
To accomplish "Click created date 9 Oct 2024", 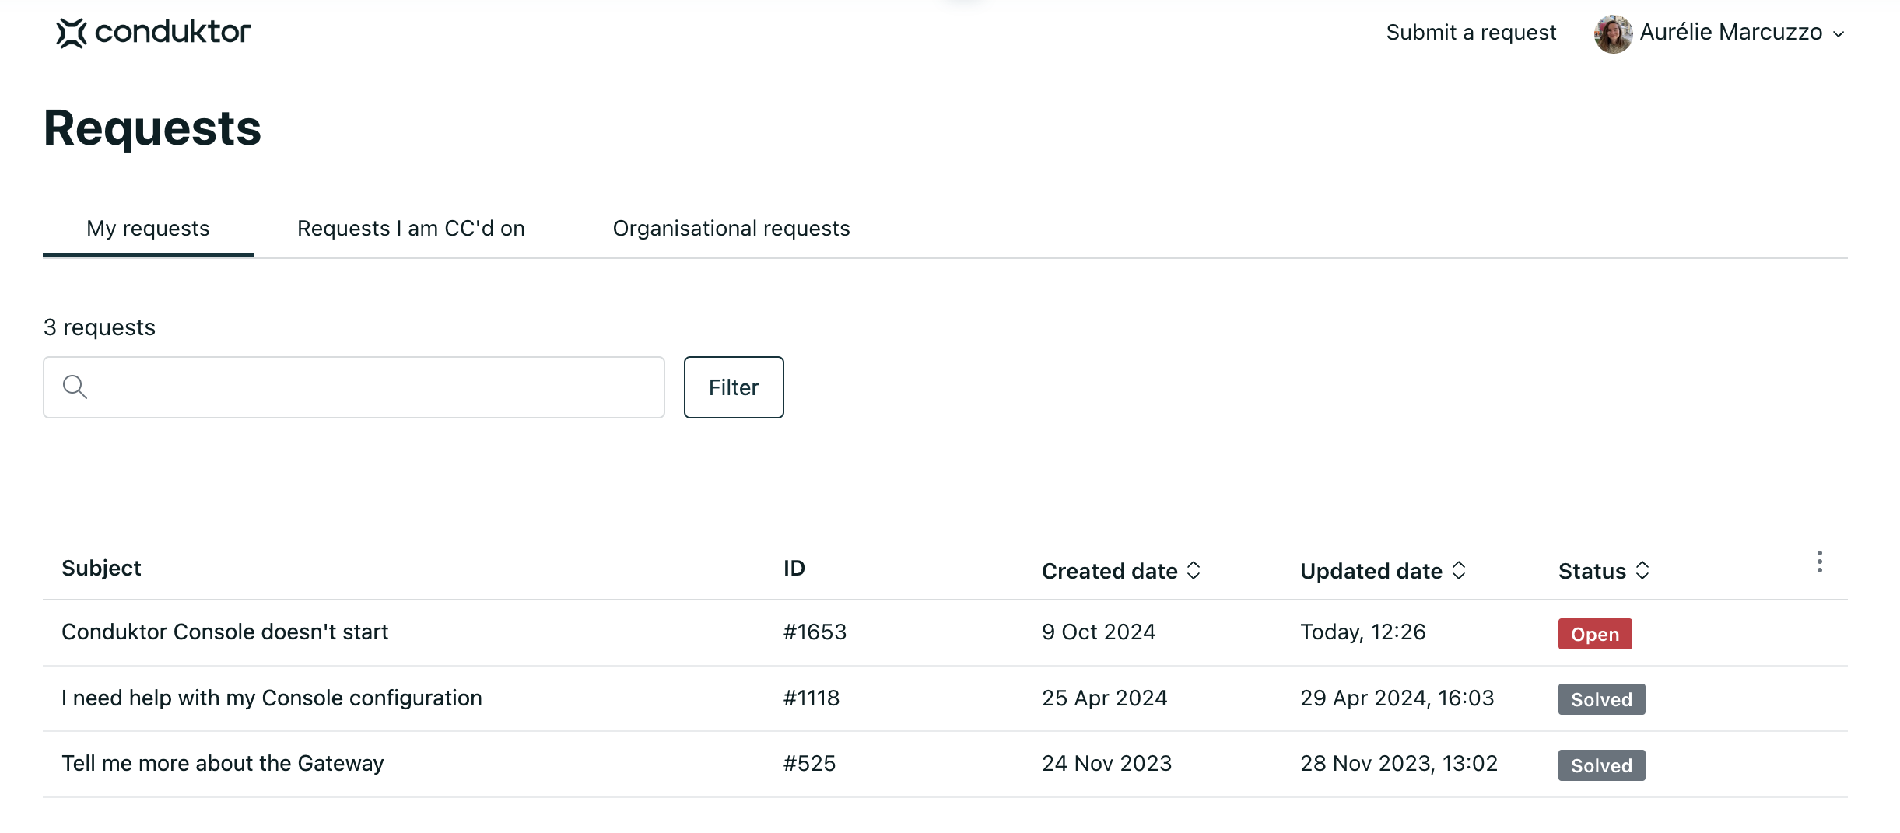I will click(x=1099, y=632).
